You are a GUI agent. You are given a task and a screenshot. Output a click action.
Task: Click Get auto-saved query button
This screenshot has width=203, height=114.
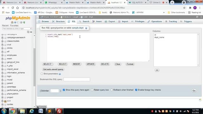click(53, 69)
